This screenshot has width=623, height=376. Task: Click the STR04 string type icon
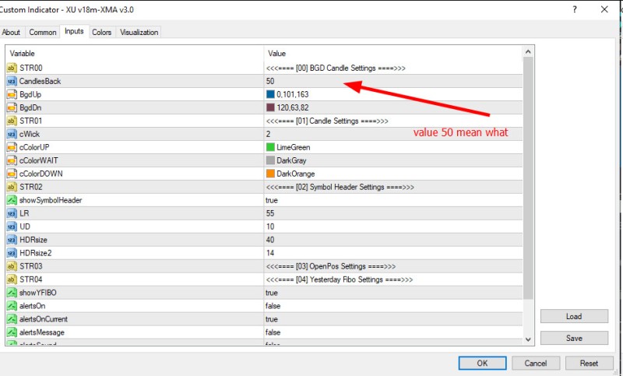coord(12,279)
